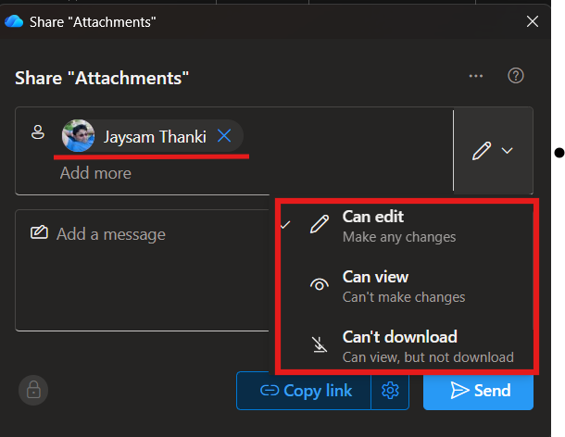
Task: Open the more options ellipsis menu
Action: (x=476, y=76)
